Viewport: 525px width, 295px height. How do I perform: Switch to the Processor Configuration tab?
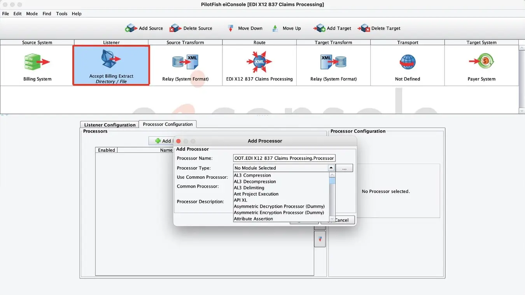168,124
